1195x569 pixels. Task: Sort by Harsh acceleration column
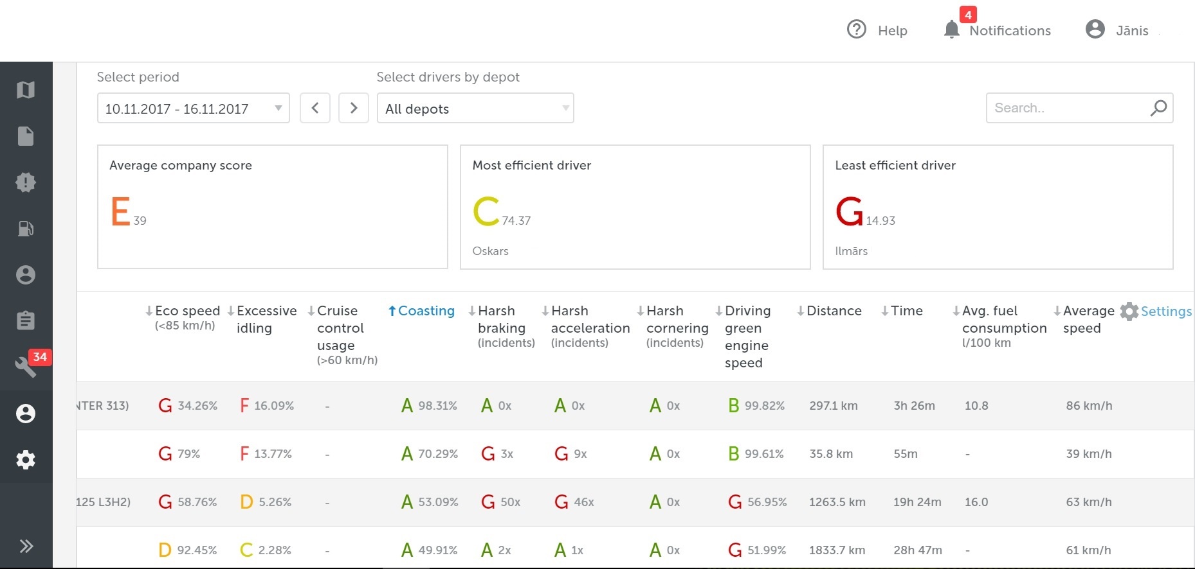coord(586,326)
